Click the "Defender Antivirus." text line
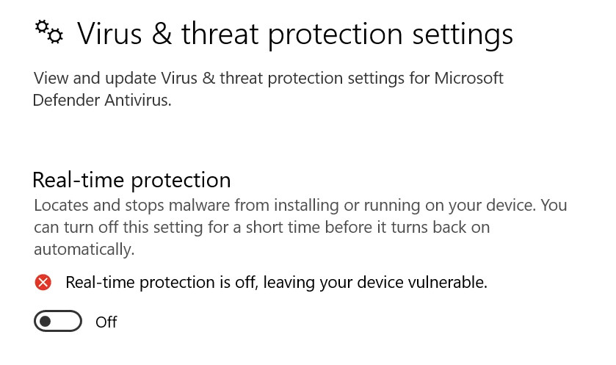 coord(102,101)
